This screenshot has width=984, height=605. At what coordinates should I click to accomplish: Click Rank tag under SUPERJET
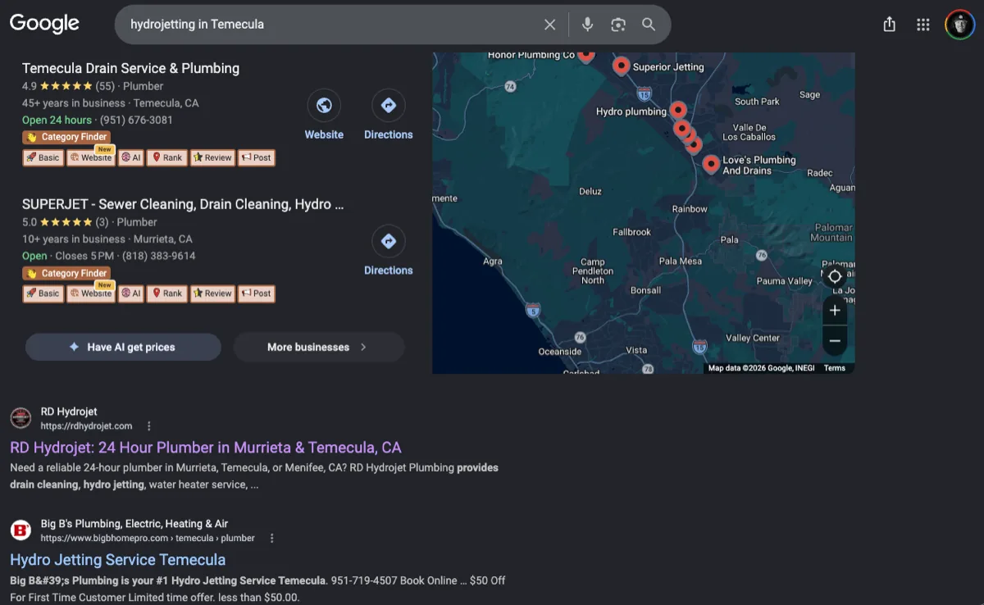pyautogui.click(x=167, y=293)
